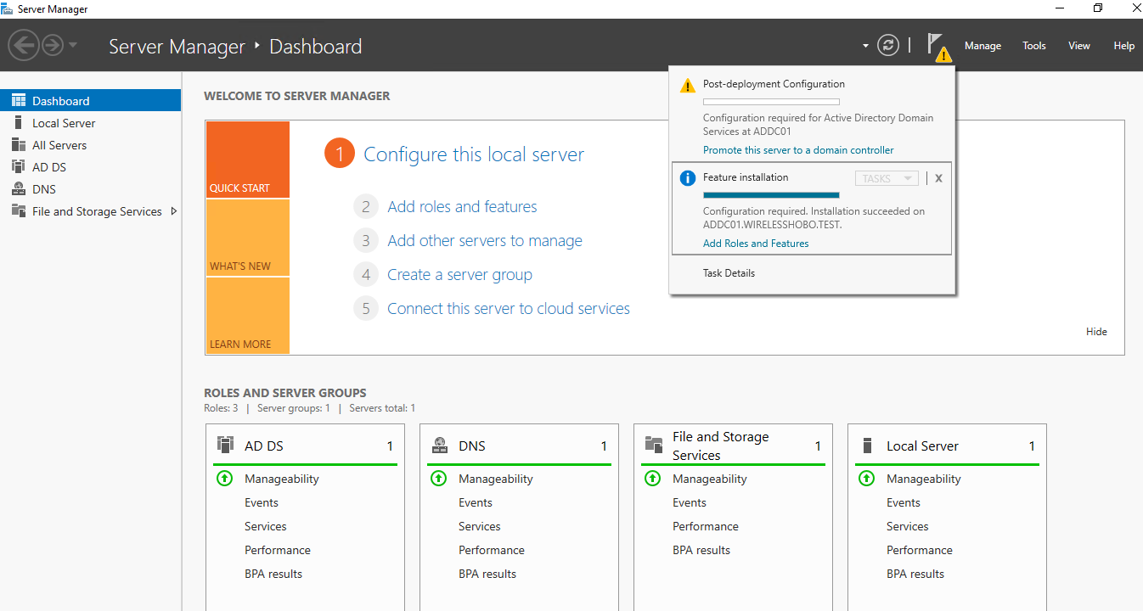The width and height of the screenshot is (1143, 611).
Task: Open the TASKS dropdown in the notification
Action: click(886, 178)
